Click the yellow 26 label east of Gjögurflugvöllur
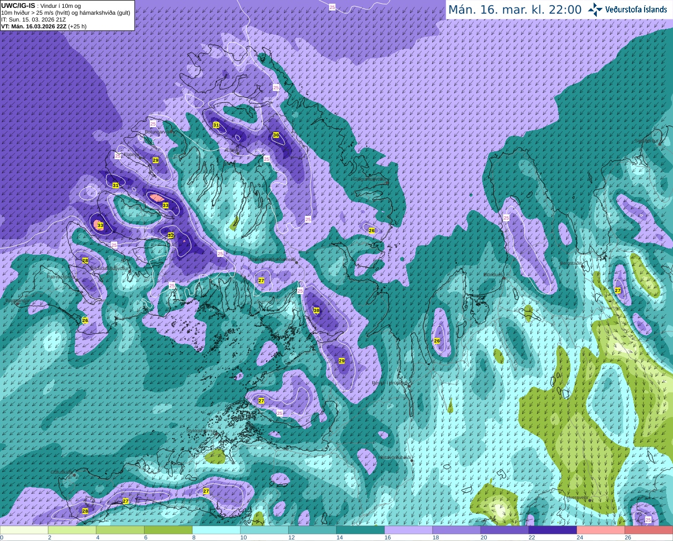This screenshot has height=541, width=673. [372, 231]
